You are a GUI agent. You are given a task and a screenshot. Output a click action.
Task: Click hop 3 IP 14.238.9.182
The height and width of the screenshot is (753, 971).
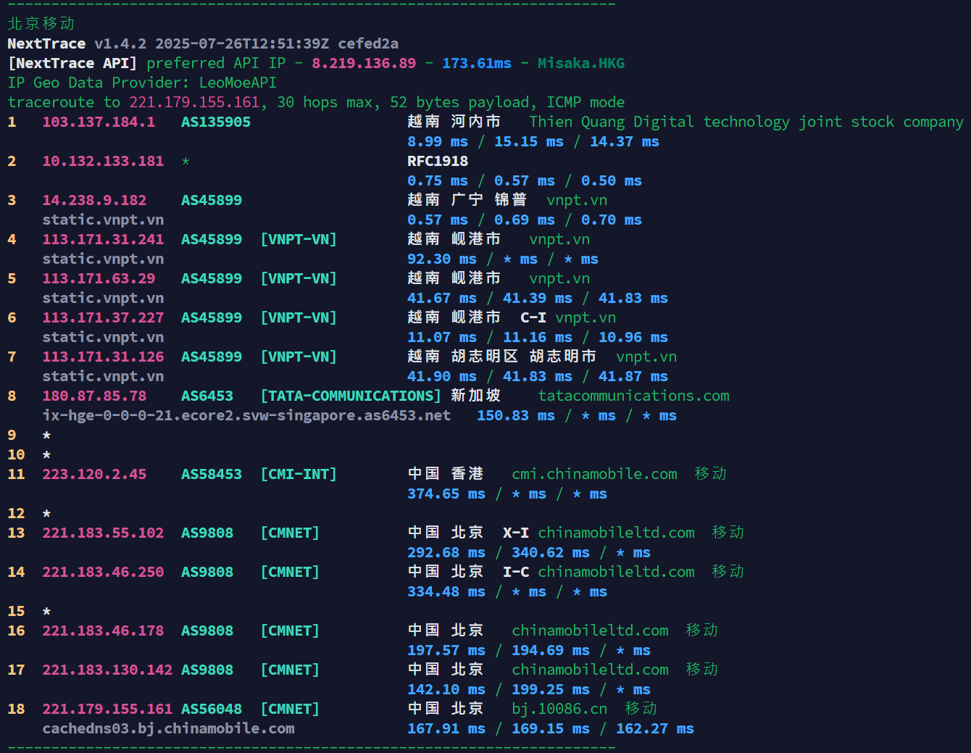click(94, 200)
